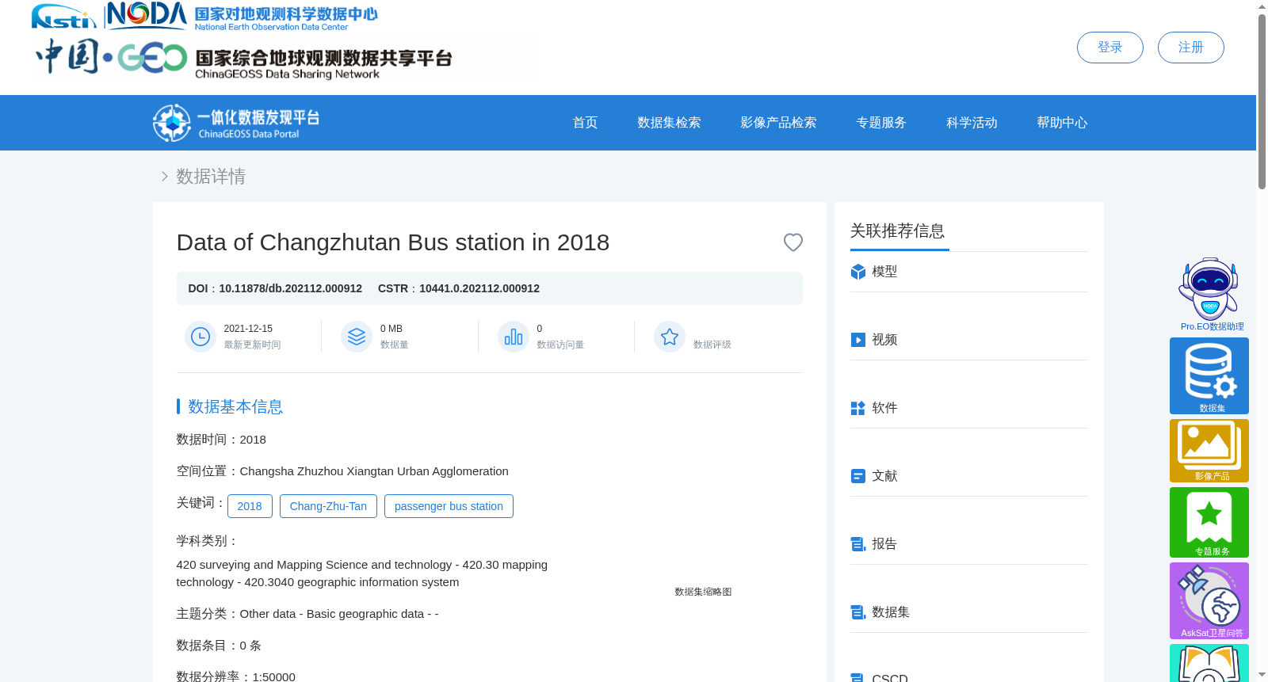Open the 软件 recommendation row

pos(969,408)
